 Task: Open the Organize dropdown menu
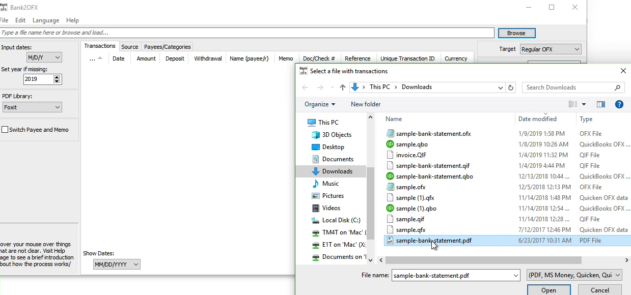pos(320,104)
